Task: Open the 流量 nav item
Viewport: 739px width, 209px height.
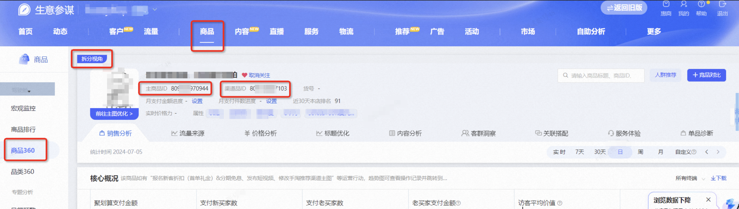Action: coord(151,31)
